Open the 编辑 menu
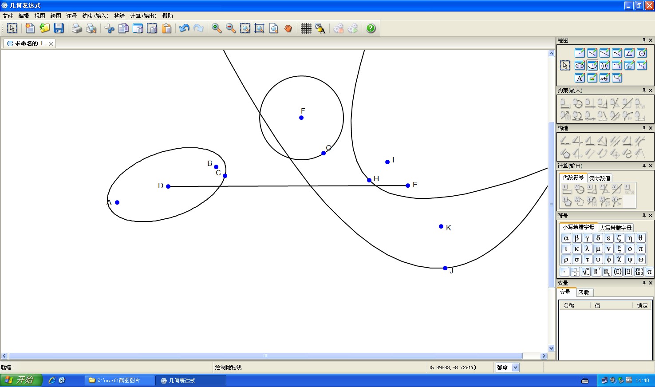655x387 pixels. (24, 16)
